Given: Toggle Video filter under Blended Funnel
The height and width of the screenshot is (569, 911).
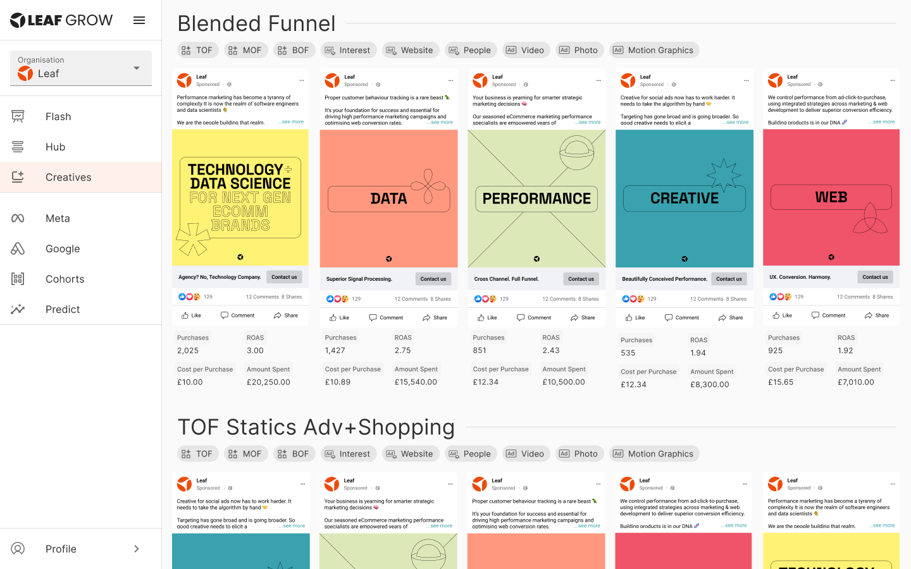Looking at the screenshot, I should coord(525,50).
